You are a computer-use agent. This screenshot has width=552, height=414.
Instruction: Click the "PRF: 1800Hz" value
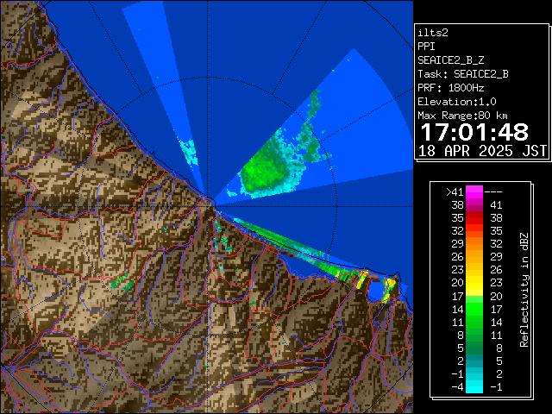pyautogui.click(x=450, y=88)
